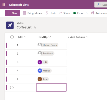This screenshot has height=100, width=107.
Task: Click the Jude person chip
Action: (43, 79)
